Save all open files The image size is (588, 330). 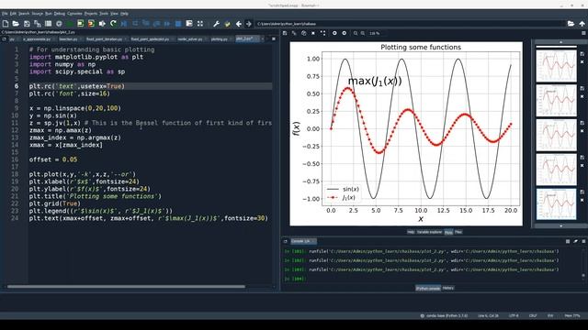[37, 24]
